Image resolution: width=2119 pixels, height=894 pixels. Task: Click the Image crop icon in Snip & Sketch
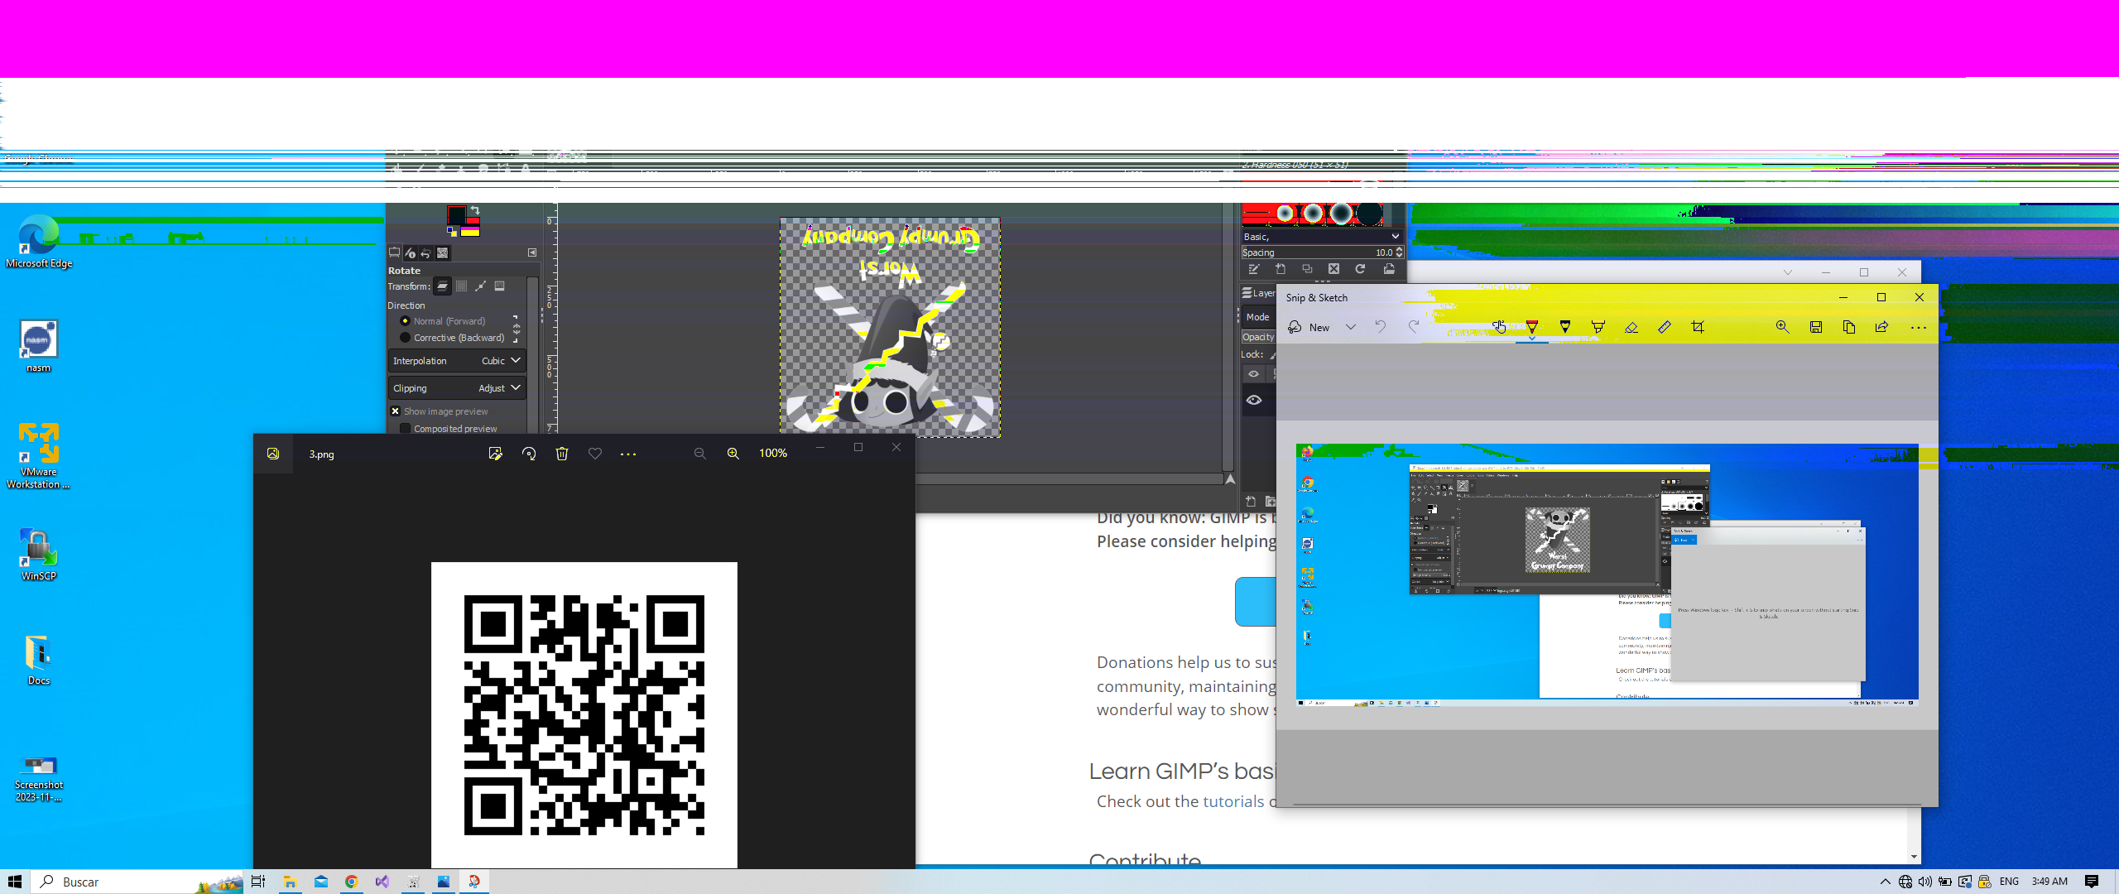[x=1698, y=328]
